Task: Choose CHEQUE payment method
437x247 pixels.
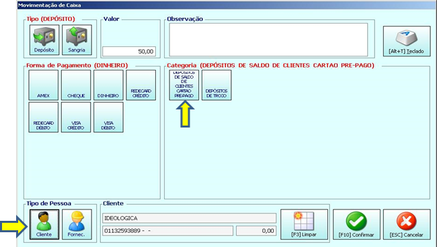Action: pyautogui.click(x=76, y=85)
